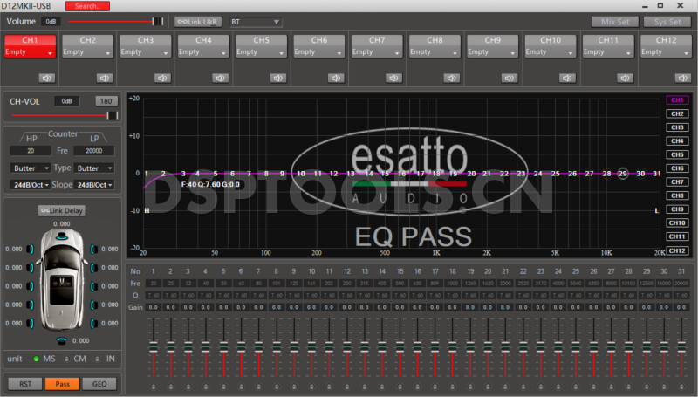Click the Search button
The image size is (698, 397).
[x=87, y=6]
